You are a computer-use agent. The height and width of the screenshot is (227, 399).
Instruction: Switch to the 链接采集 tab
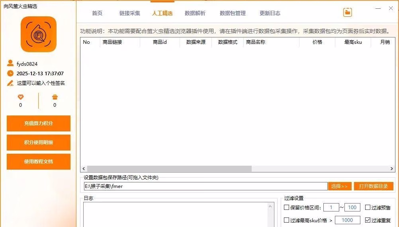[130, 13]
